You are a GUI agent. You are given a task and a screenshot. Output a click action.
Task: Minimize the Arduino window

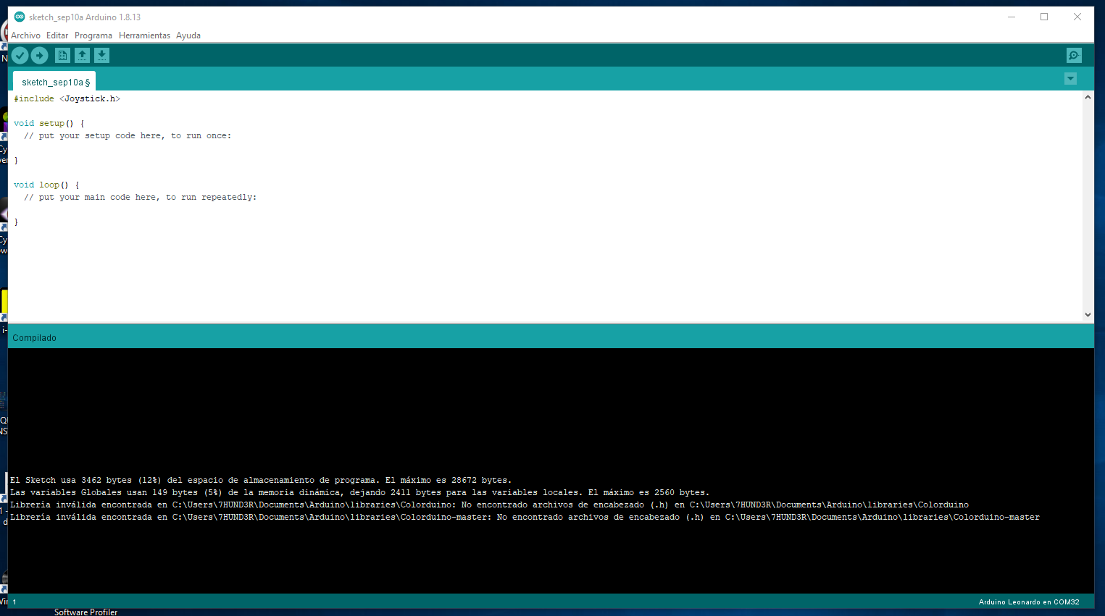pyautogui.click(x=1012, y=17)
